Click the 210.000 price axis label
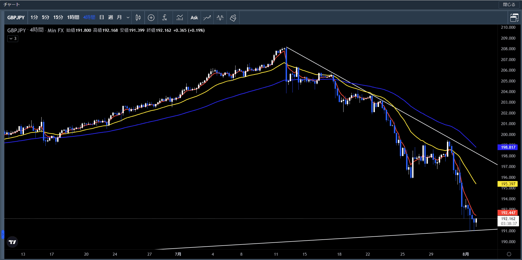Viewport: 522px width, 260px height. tap(508, 27)
